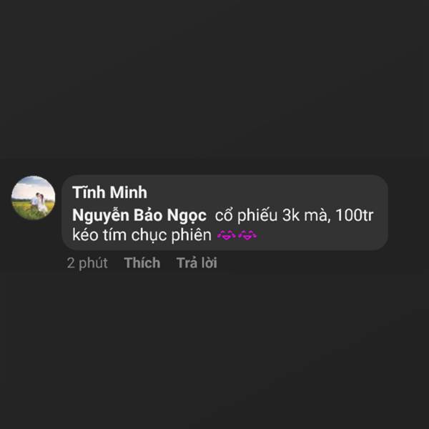Open Tĩnh Minh's profile picture avatar
Image resolution: width=429 pixels, height=429 pixels.
[33, 197]
